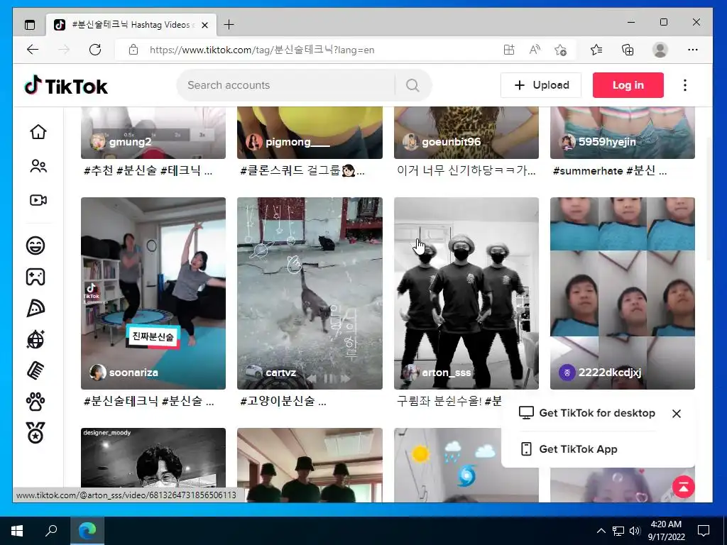The image size is (727, 545).
Task: Click the 이거 너무 신기하당 caption text
Action: [466, 171]
